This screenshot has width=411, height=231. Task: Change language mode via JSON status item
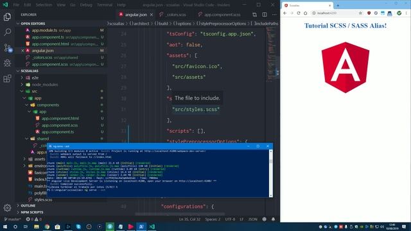(252, 219)
